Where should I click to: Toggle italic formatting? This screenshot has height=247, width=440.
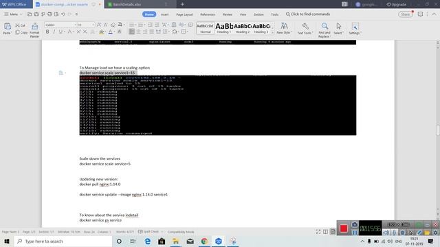tap(54, 32)
